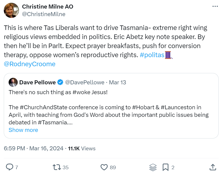Open the @ChristineMilne handle link
This screenshot has height=177, width=224.
(x=44, y=14)
